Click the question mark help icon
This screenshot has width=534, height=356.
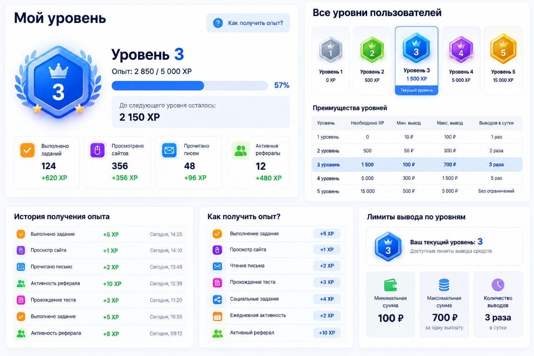point(218,23)
